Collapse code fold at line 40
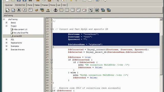The width and height of the screenshot is (164, 92). (x=52, y=91)
